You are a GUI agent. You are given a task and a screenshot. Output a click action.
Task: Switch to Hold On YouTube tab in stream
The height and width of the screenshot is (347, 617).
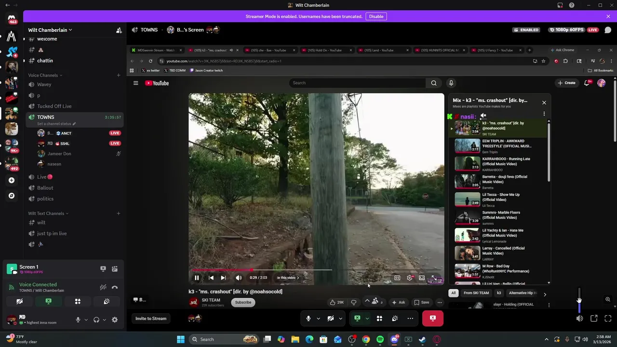tap(326, 50)
